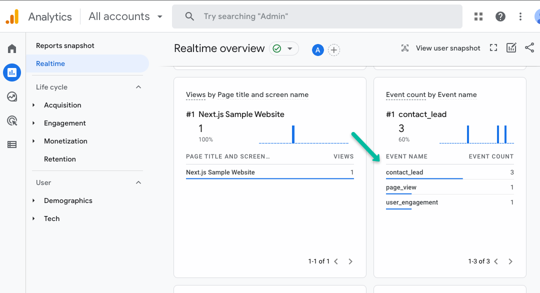Screen dimensions: 540x293
Task: Open the Home icon in left rail
Action: (x=12, y=48)
